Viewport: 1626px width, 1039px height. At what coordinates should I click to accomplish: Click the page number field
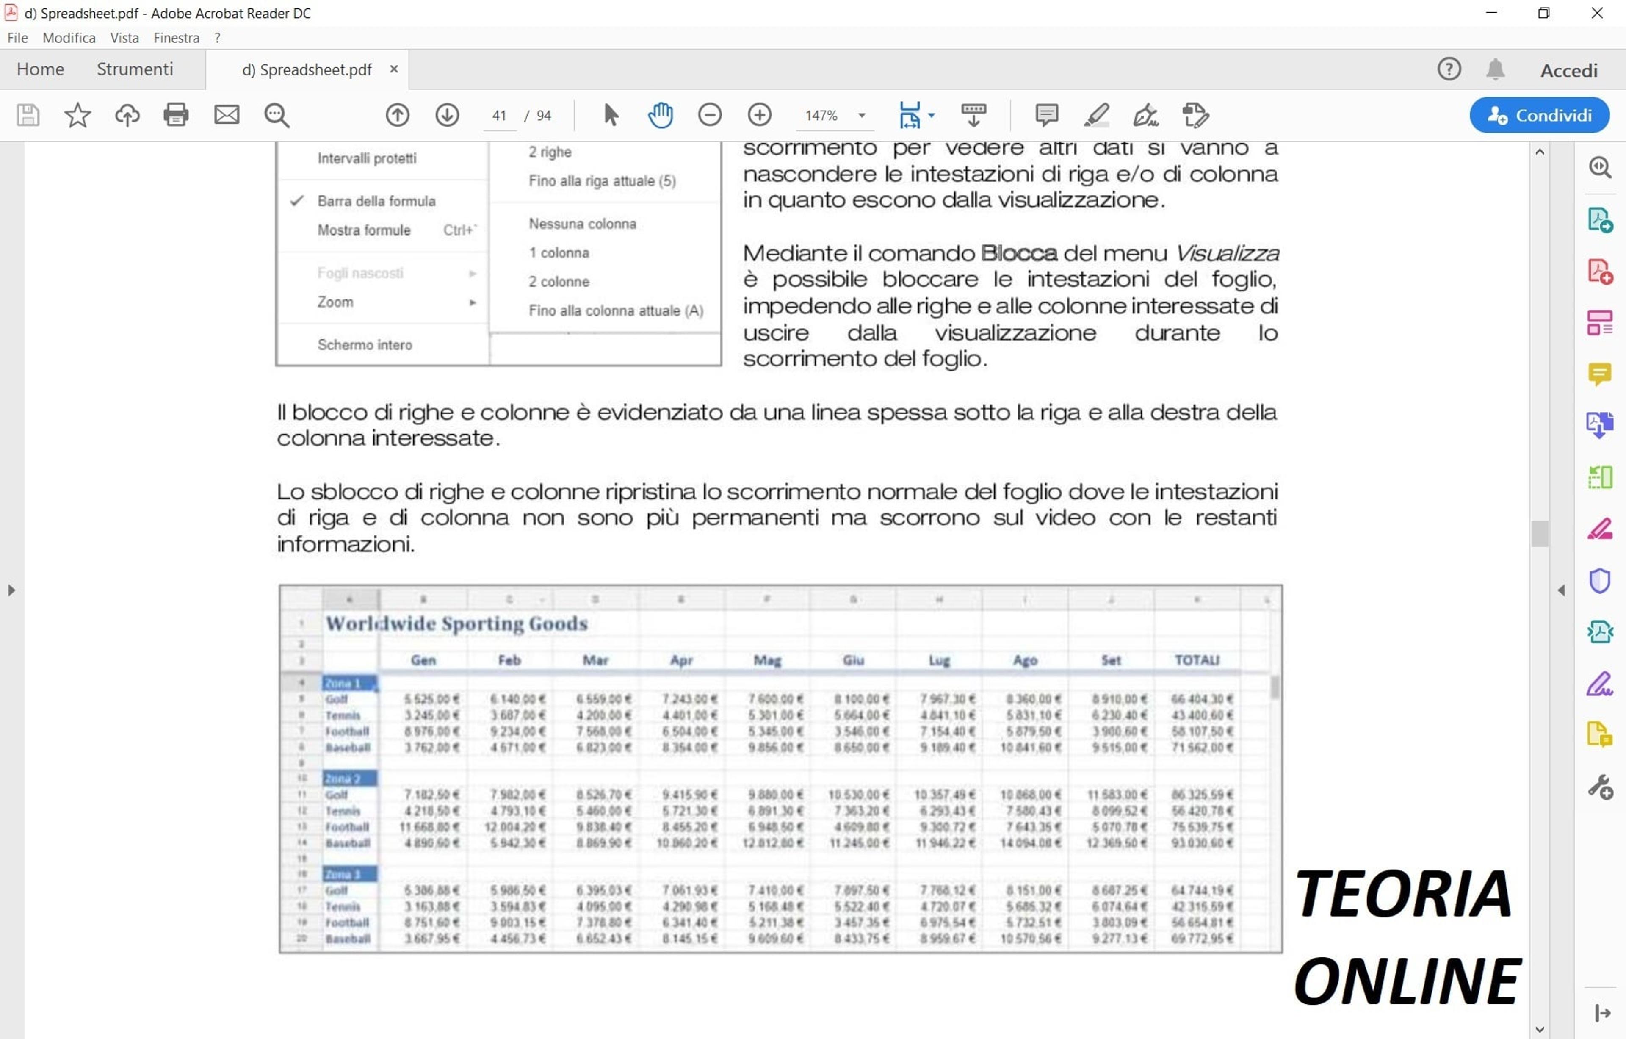[x=500, y=116]
